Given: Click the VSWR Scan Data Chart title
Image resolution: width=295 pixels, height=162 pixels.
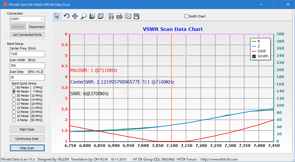Looking at the screenshot, I should 173,29.
